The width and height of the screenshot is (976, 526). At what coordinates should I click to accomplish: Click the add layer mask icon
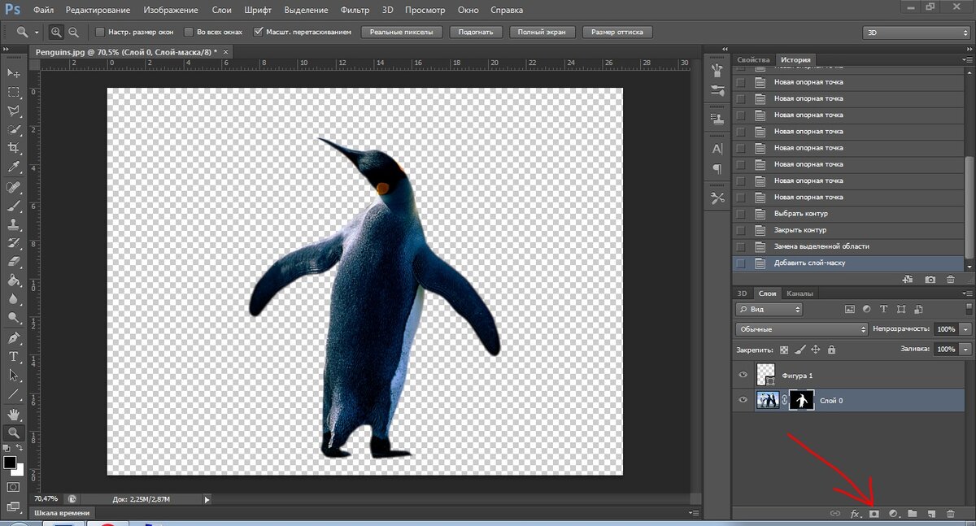click(x=875, y=514)
